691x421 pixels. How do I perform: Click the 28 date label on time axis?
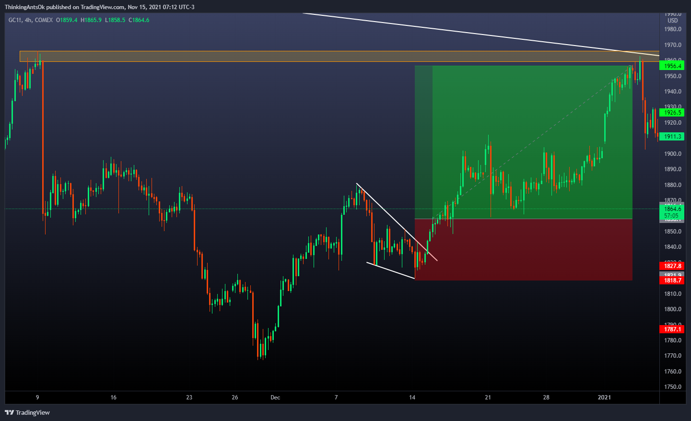click(546, 398)
